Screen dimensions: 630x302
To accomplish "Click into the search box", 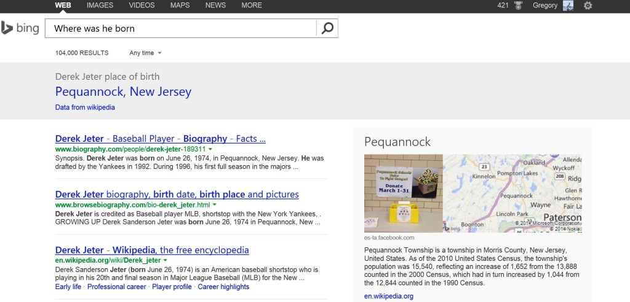I will (181, 28).
